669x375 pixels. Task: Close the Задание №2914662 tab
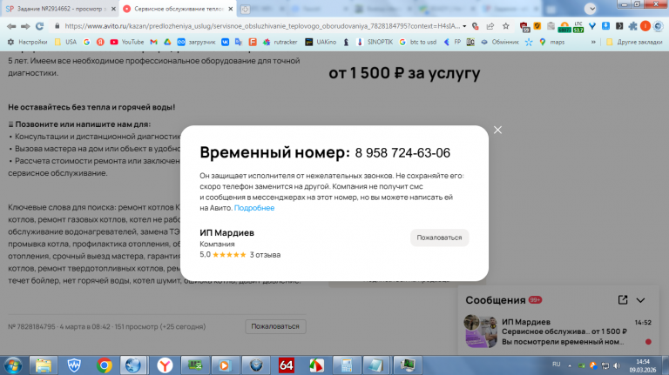click(x=113, y=9)
